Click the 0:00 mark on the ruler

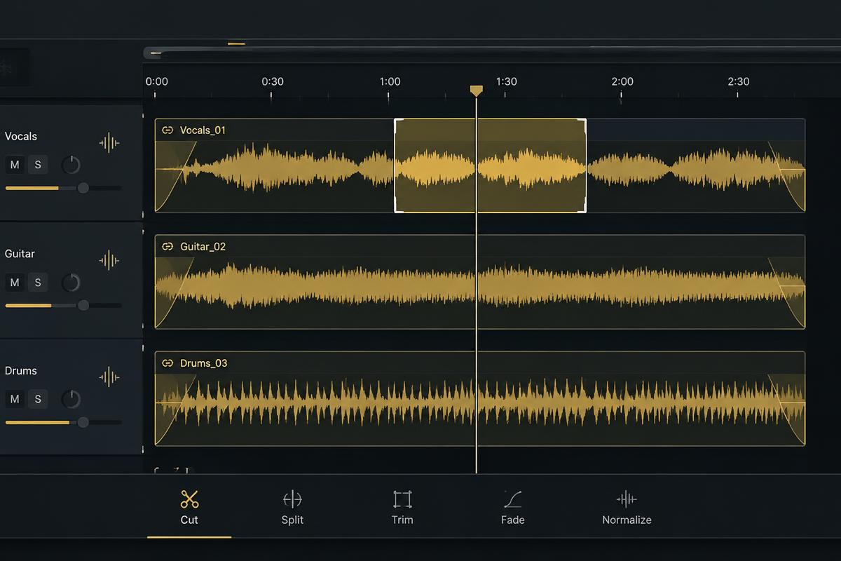pyautogui.click(x=156, y=81)
